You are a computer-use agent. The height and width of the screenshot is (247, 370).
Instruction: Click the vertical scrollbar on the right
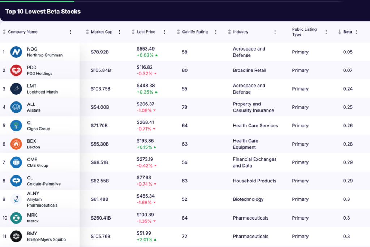click(368, 126)
